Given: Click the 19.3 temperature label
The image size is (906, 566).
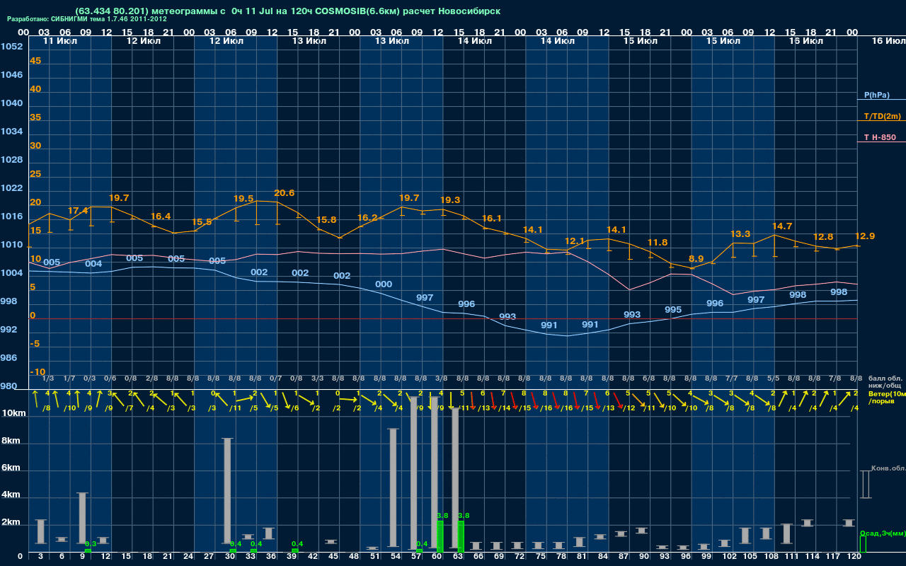Looking at the screenshot, I should (x=449, y=200).
